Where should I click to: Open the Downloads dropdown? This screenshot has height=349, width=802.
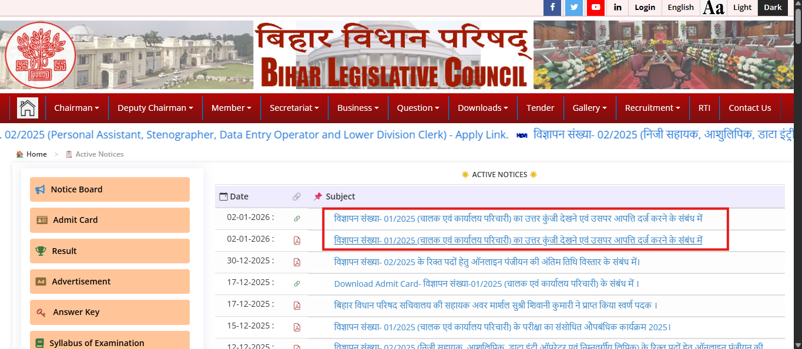pyautogui.click(x=482, y=107)
